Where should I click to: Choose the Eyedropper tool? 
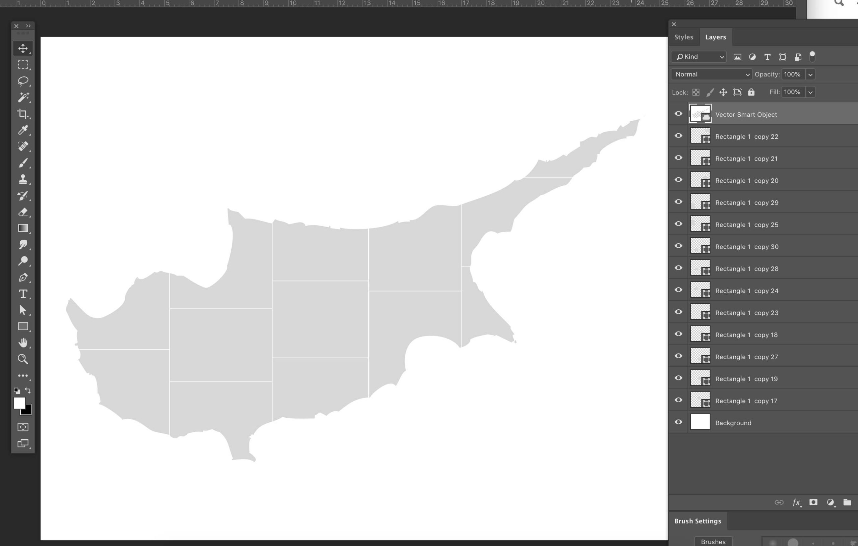(x=23, y=130)
